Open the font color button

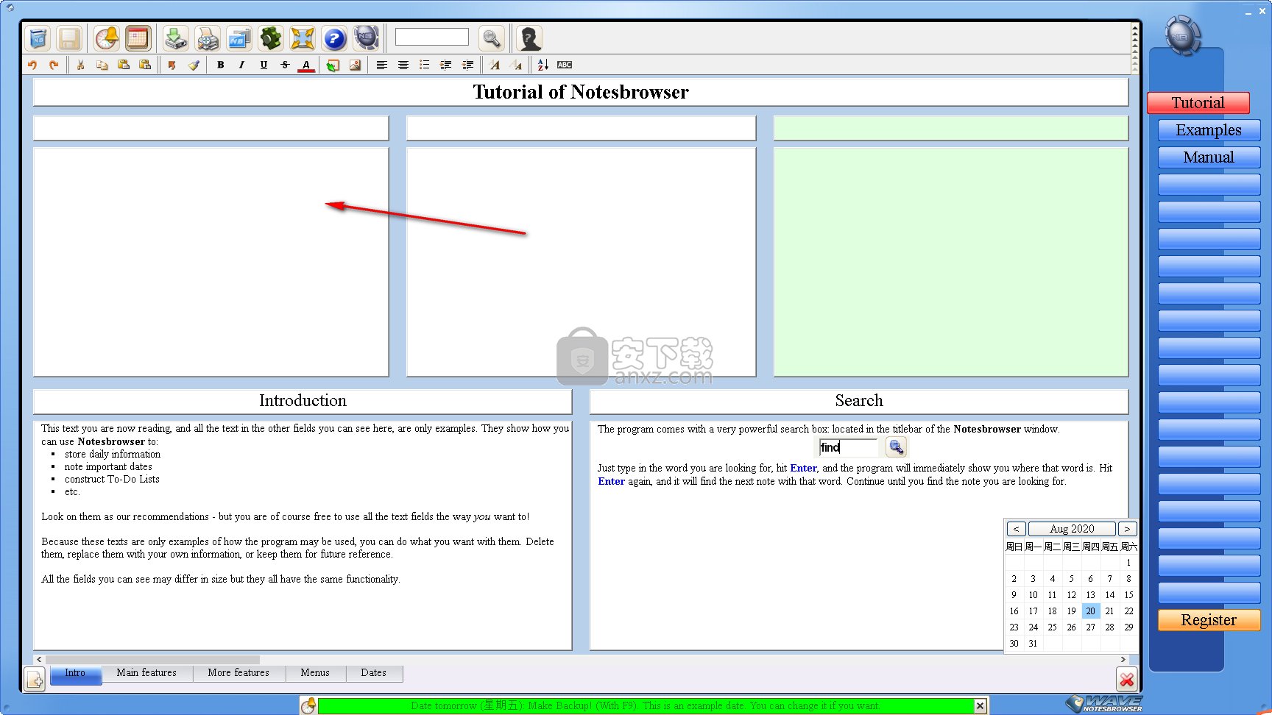point(306,65)
